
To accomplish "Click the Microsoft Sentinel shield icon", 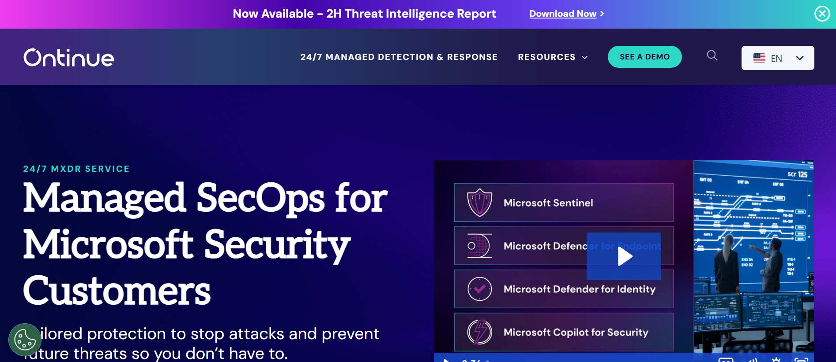I will 480,203.
